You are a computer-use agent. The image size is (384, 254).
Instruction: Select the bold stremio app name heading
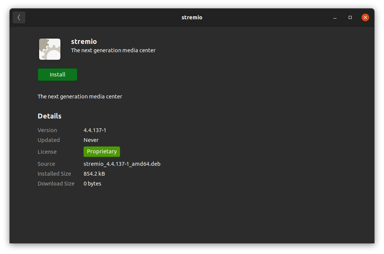(84, 42)
